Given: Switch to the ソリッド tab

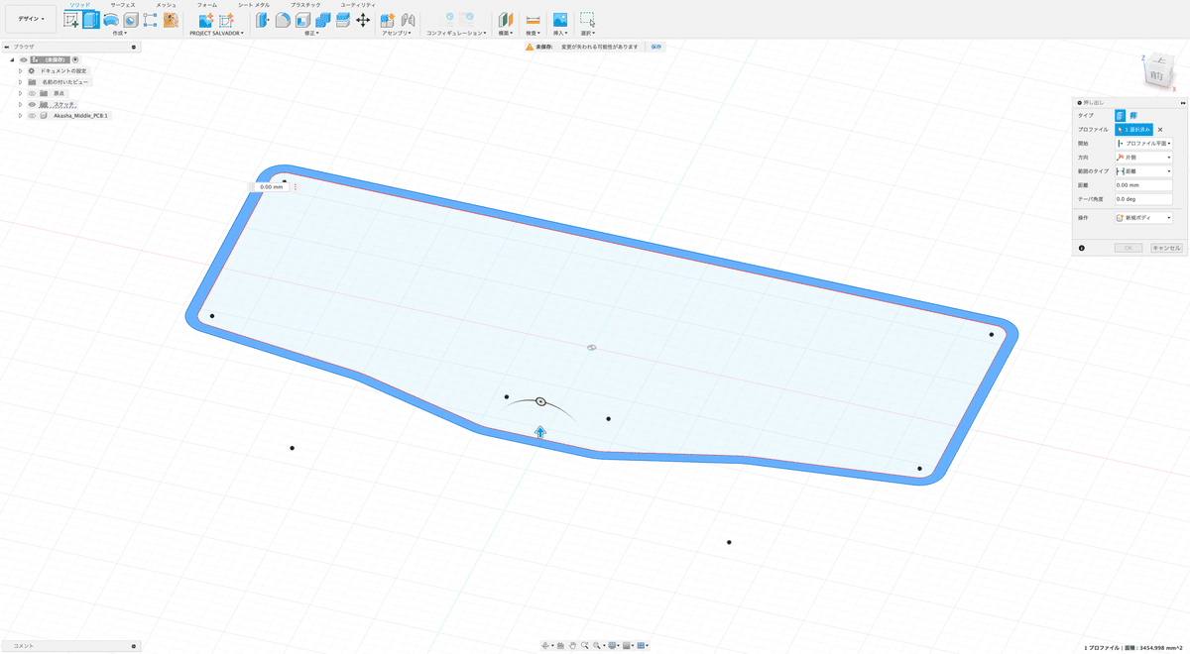Looking at the screenshot, I should coord(79,5).
